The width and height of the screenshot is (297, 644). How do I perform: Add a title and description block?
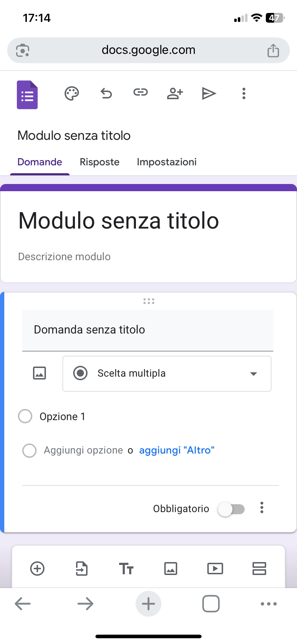(x=126, y=569)
